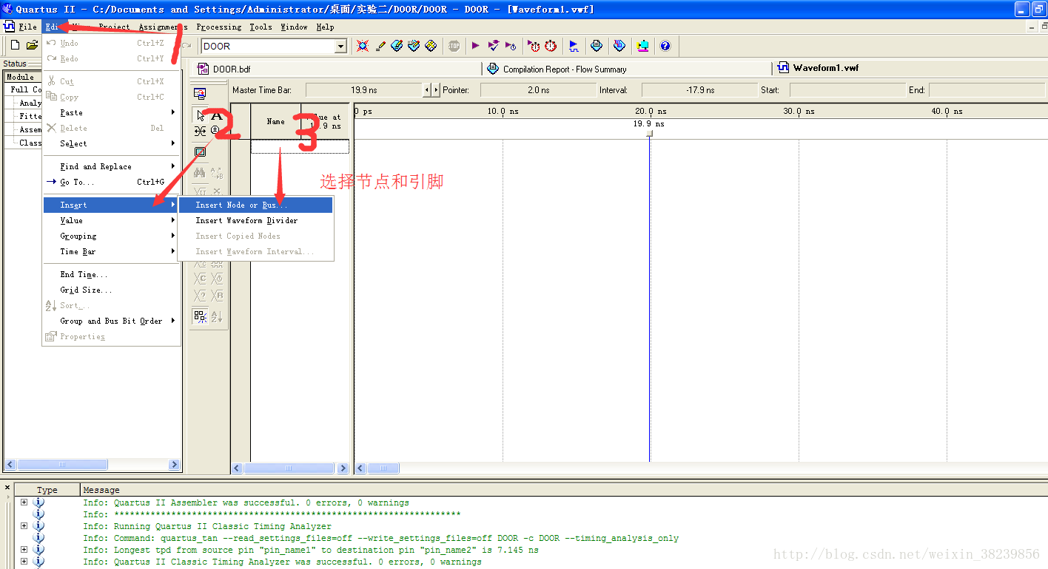Click the pencil Assignment Editor icon
The height and width of the screenshot is (569, 1048).
pyautogui.click(x=380, y=46)
